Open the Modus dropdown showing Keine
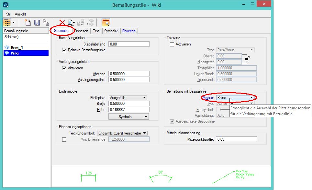312x190 pixels. click(x=235, y=97)
